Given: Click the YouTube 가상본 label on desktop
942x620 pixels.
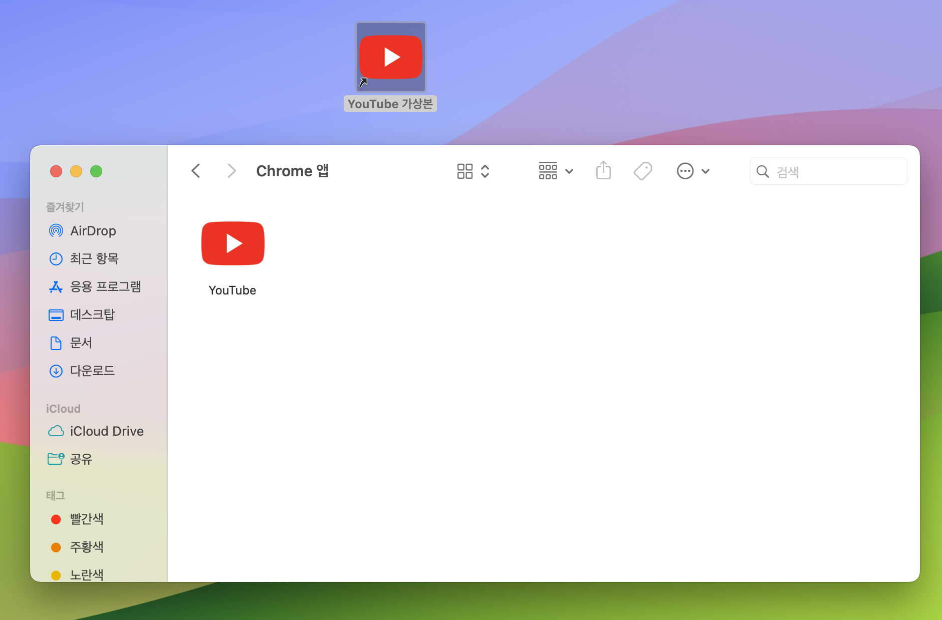Looking at the screenshot, I should tap(390, 104).
